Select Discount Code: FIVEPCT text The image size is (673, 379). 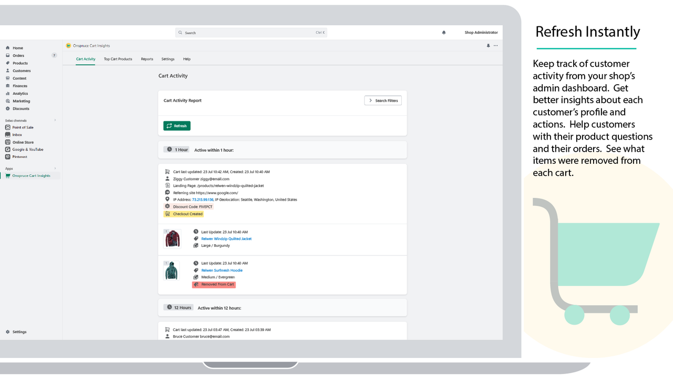[x=192, y=207]
